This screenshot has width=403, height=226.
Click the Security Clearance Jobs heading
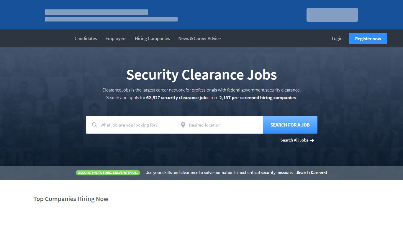(x=201, y=75)
